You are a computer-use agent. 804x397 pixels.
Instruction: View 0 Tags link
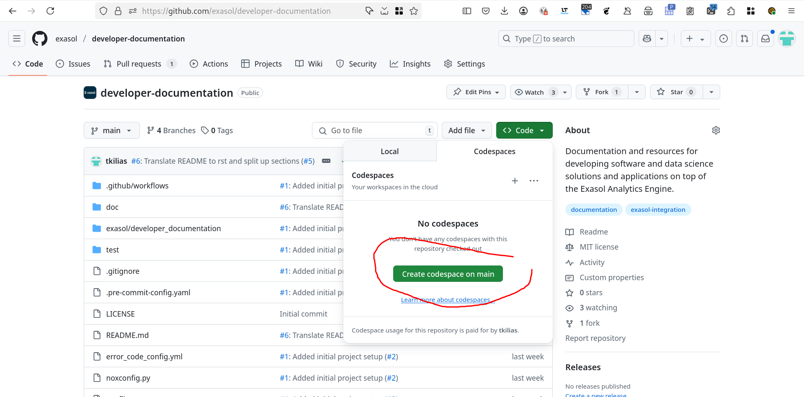(217, 130)
